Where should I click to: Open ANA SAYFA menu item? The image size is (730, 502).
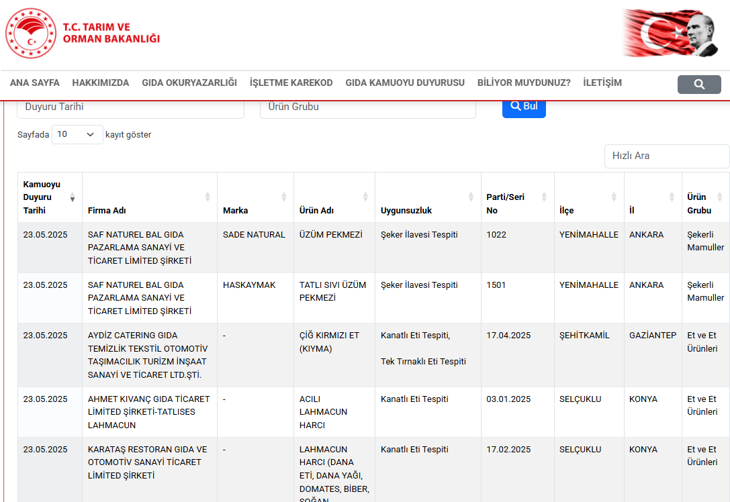tap(35, 83)
